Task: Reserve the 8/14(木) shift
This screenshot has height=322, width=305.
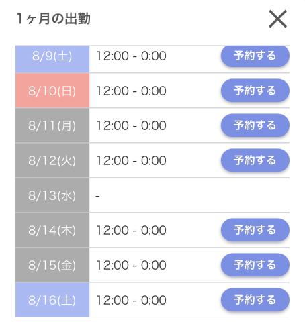Action: click(x=255, y=230)
